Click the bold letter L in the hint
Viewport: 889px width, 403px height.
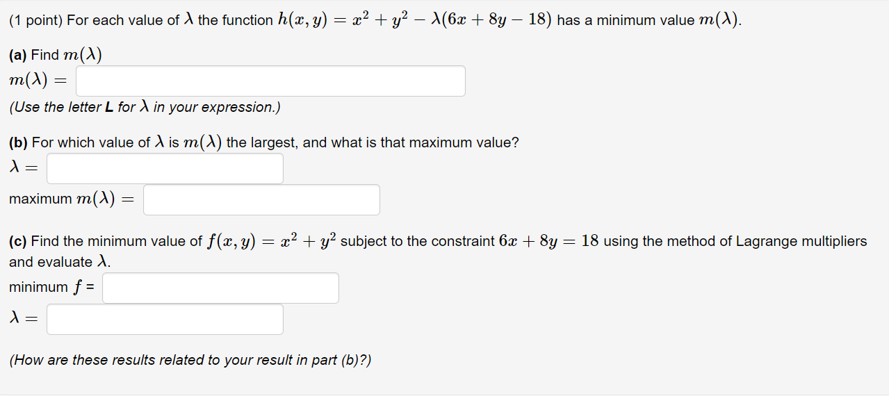[x=110, y=107]
